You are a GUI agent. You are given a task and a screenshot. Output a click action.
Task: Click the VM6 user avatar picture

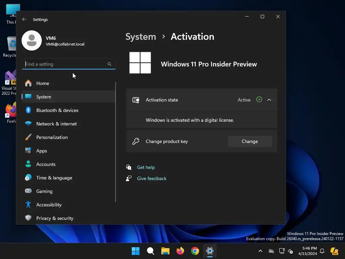(32, 40)
